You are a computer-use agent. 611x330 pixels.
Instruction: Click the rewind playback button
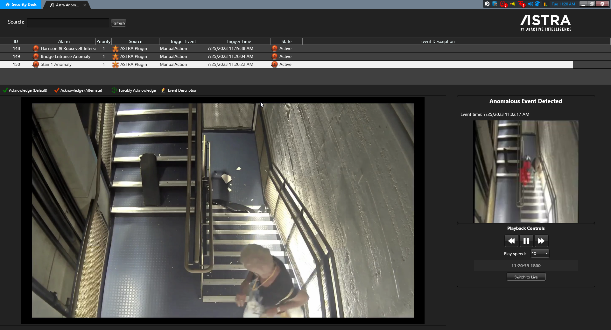pyautogui.click(x=511, y=241)
